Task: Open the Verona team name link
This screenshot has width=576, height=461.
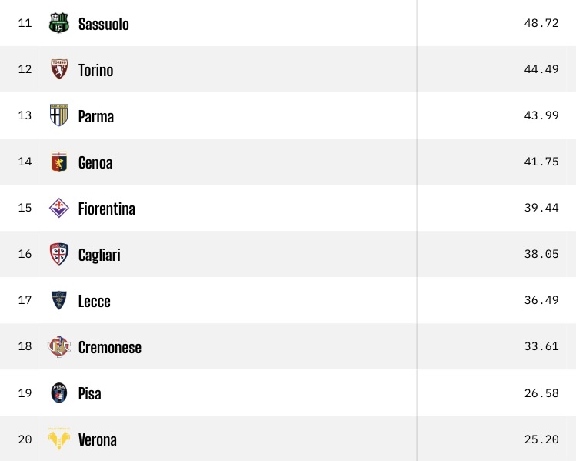Action: (98, 439)
